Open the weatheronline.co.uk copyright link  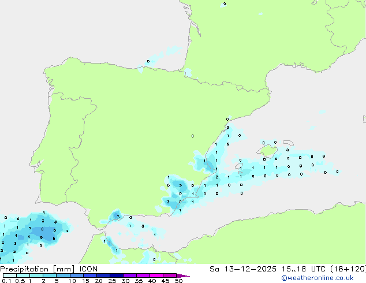pos(317,278)
